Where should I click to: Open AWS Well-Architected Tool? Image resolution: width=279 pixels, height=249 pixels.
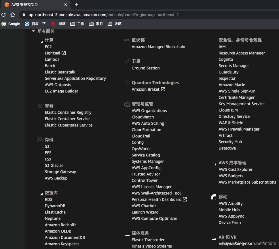pos(156,193)
